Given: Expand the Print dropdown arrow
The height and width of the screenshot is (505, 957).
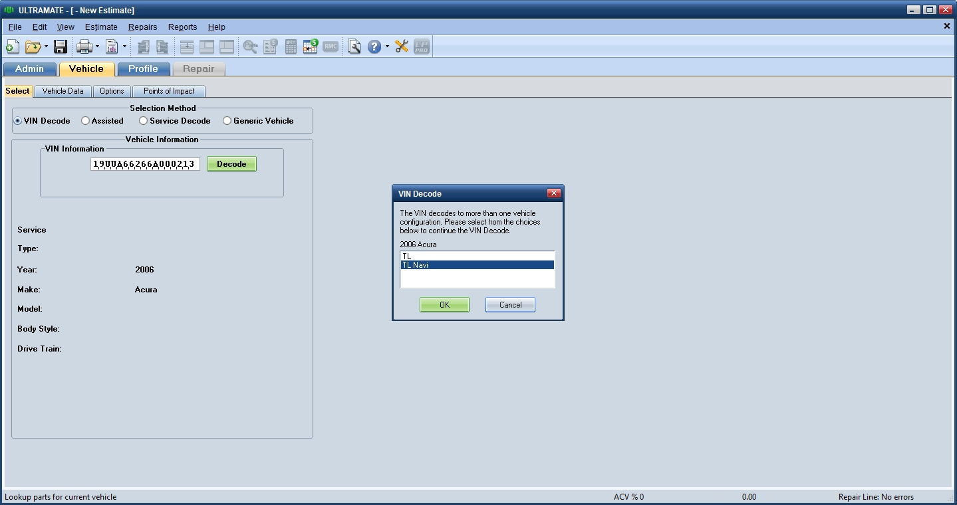Looking at the screenshot, I should [x=97, y=47].
